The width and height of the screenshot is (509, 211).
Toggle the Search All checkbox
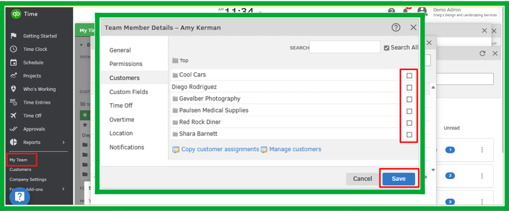point(387,48)
